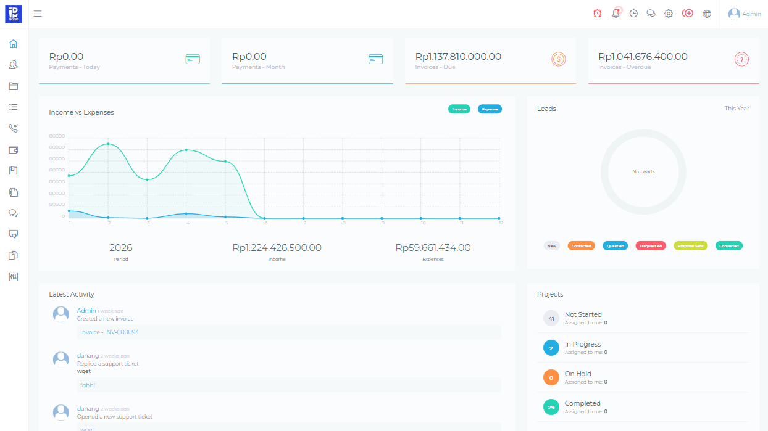Viewport: 768px width, 431px height.
Task: Open the wallet icon in sidebar
Action: point(14,150)
